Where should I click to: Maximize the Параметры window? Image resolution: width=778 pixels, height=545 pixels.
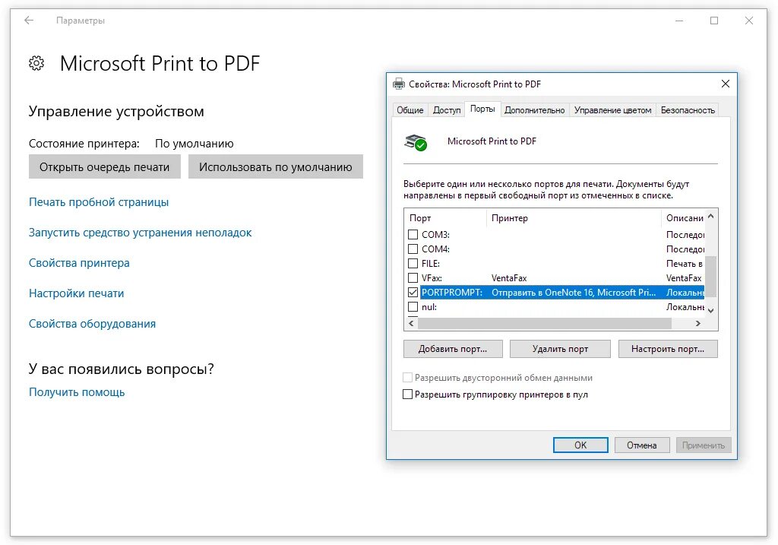(x=714, y=21)
